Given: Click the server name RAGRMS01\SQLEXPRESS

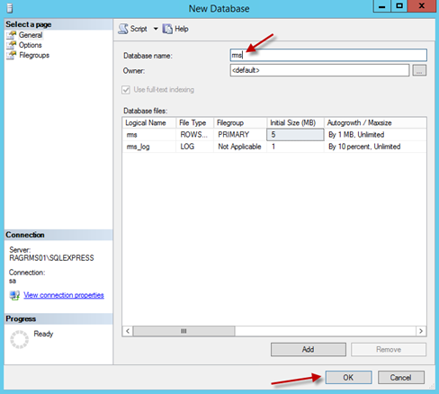Looking at the screenshot, I should click(x=51, y=258).
